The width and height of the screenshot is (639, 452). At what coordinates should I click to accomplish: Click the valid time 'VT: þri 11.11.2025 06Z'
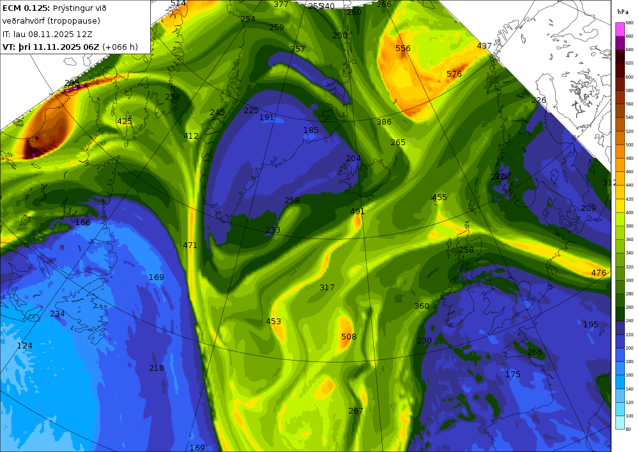click(x=51, y=47)
